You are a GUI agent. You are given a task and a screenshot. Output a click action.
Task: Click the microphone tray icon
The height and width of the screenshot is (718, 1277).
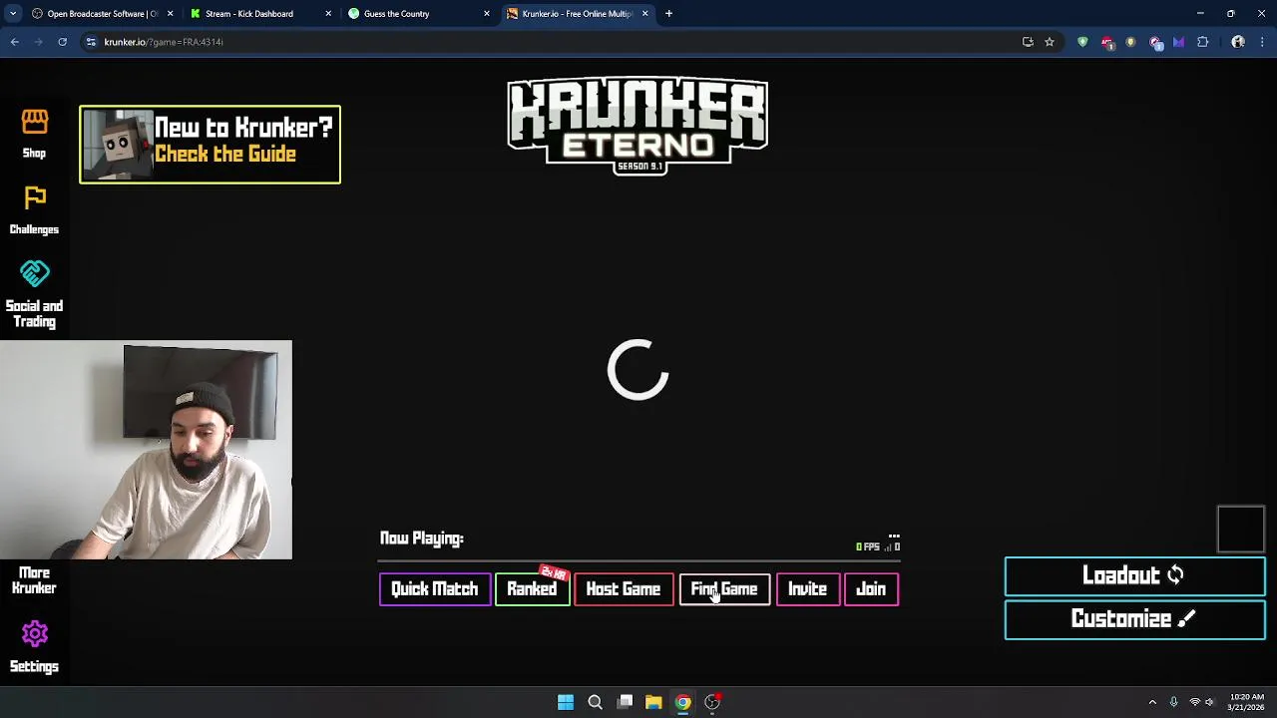pyautogui.click(x=1173, y=702)
